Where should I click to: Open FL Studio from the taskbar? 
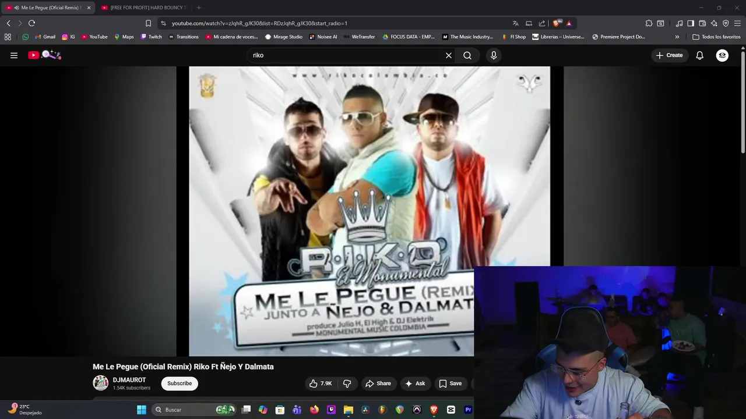click(382, 410)
